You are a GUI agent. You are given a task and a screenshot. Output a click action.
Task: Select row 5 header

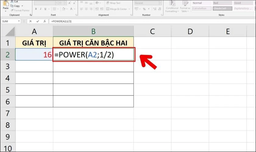8,90
